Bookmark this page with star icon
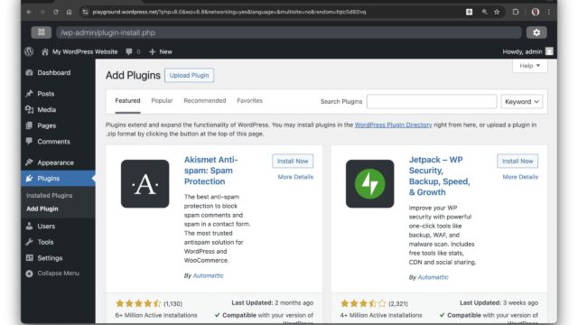This screenshot has width=578, height=325. [x=497, y=12]
